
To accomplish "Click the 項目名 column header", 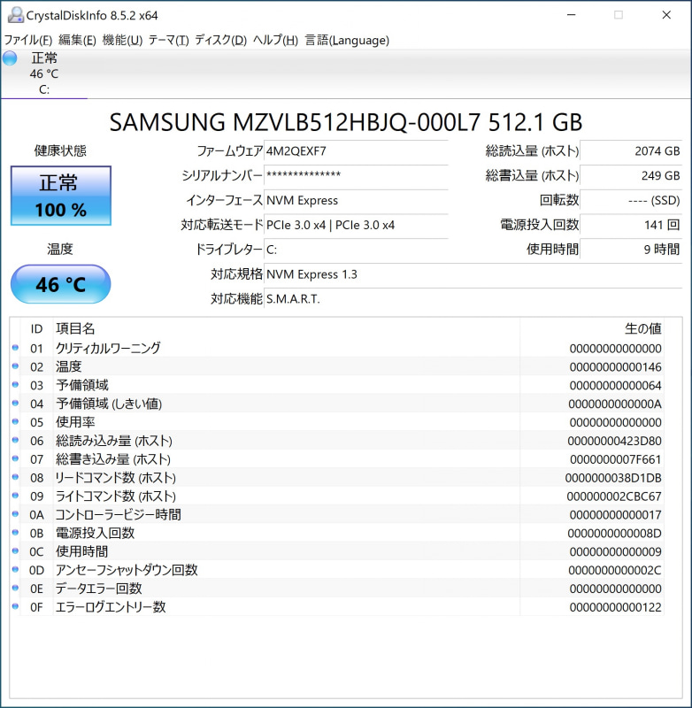I will 286,328.
